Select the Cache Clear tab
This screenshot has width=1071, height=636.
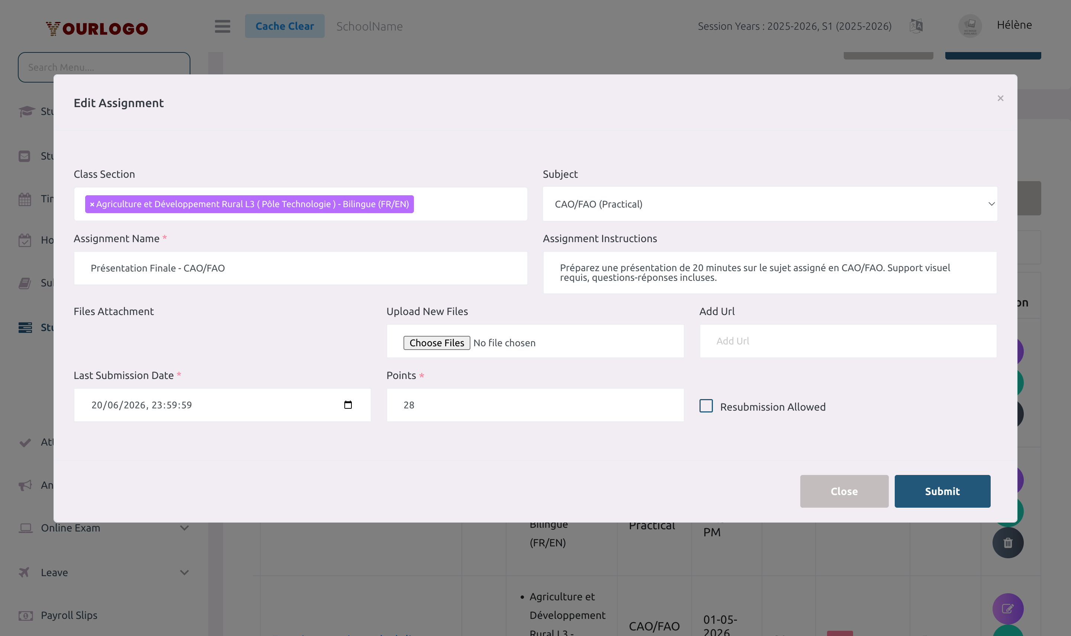(x=284, y=26)
